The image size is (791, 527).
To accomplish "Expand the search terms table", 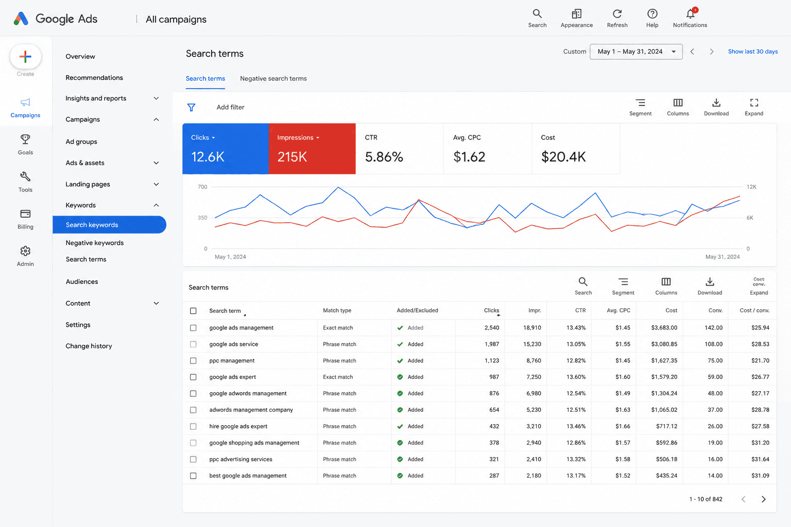I will [759, 286].
